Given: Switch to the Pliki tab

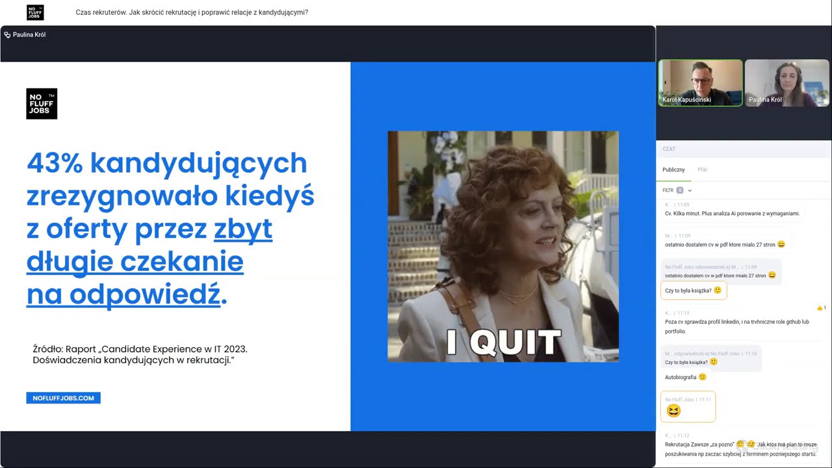Looking at the screenshot, I should coord(702,170).
